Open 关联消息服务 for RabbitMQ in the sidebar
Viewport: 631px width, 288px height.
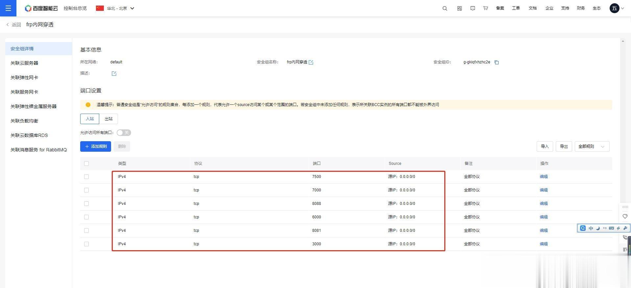[39, 150]
